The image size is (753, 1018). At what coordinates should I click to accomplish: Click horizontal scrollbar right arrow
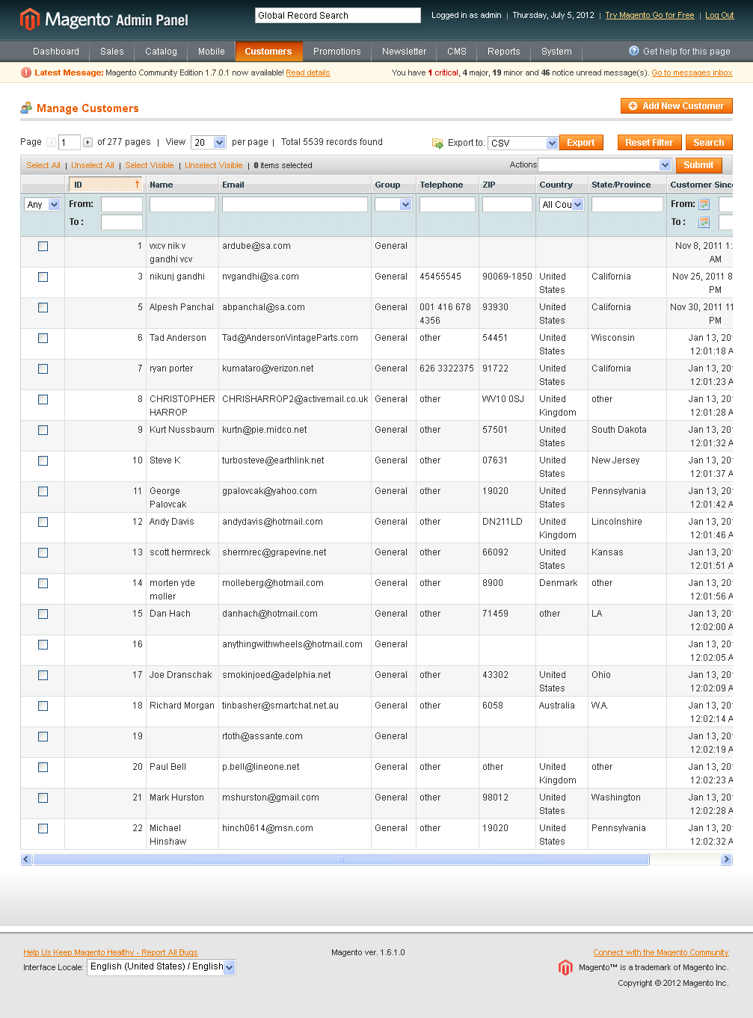[x=726, y=860]
